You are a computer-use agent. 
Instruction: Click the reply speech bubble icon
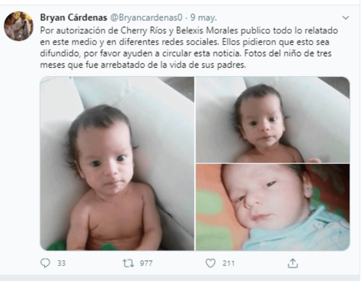click(45, 263)
